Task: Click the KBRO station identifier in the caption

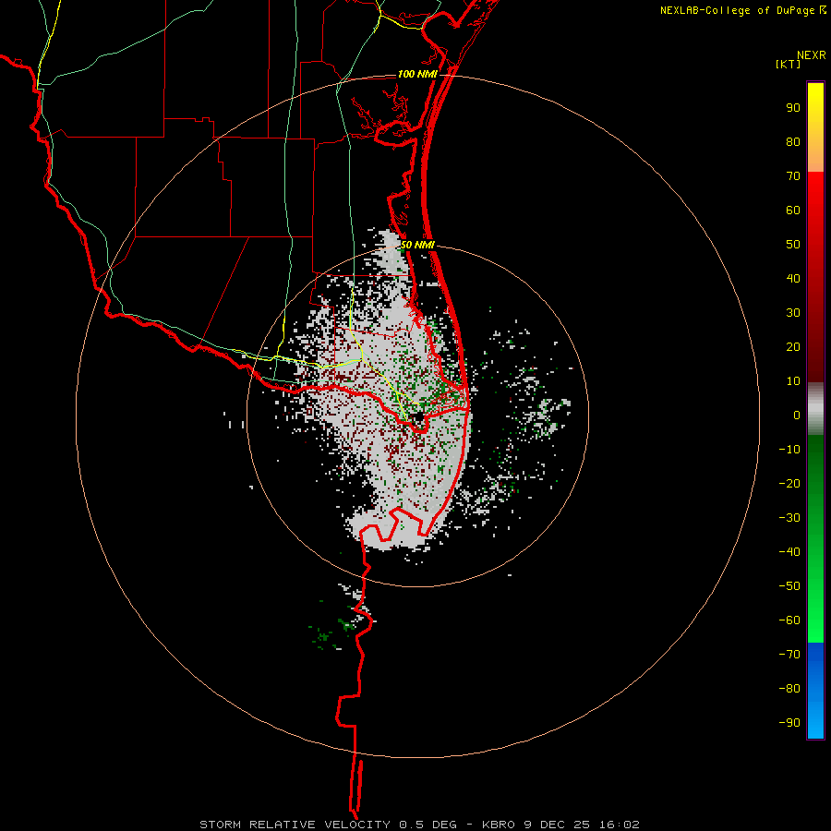Action: tap(499, 825)
